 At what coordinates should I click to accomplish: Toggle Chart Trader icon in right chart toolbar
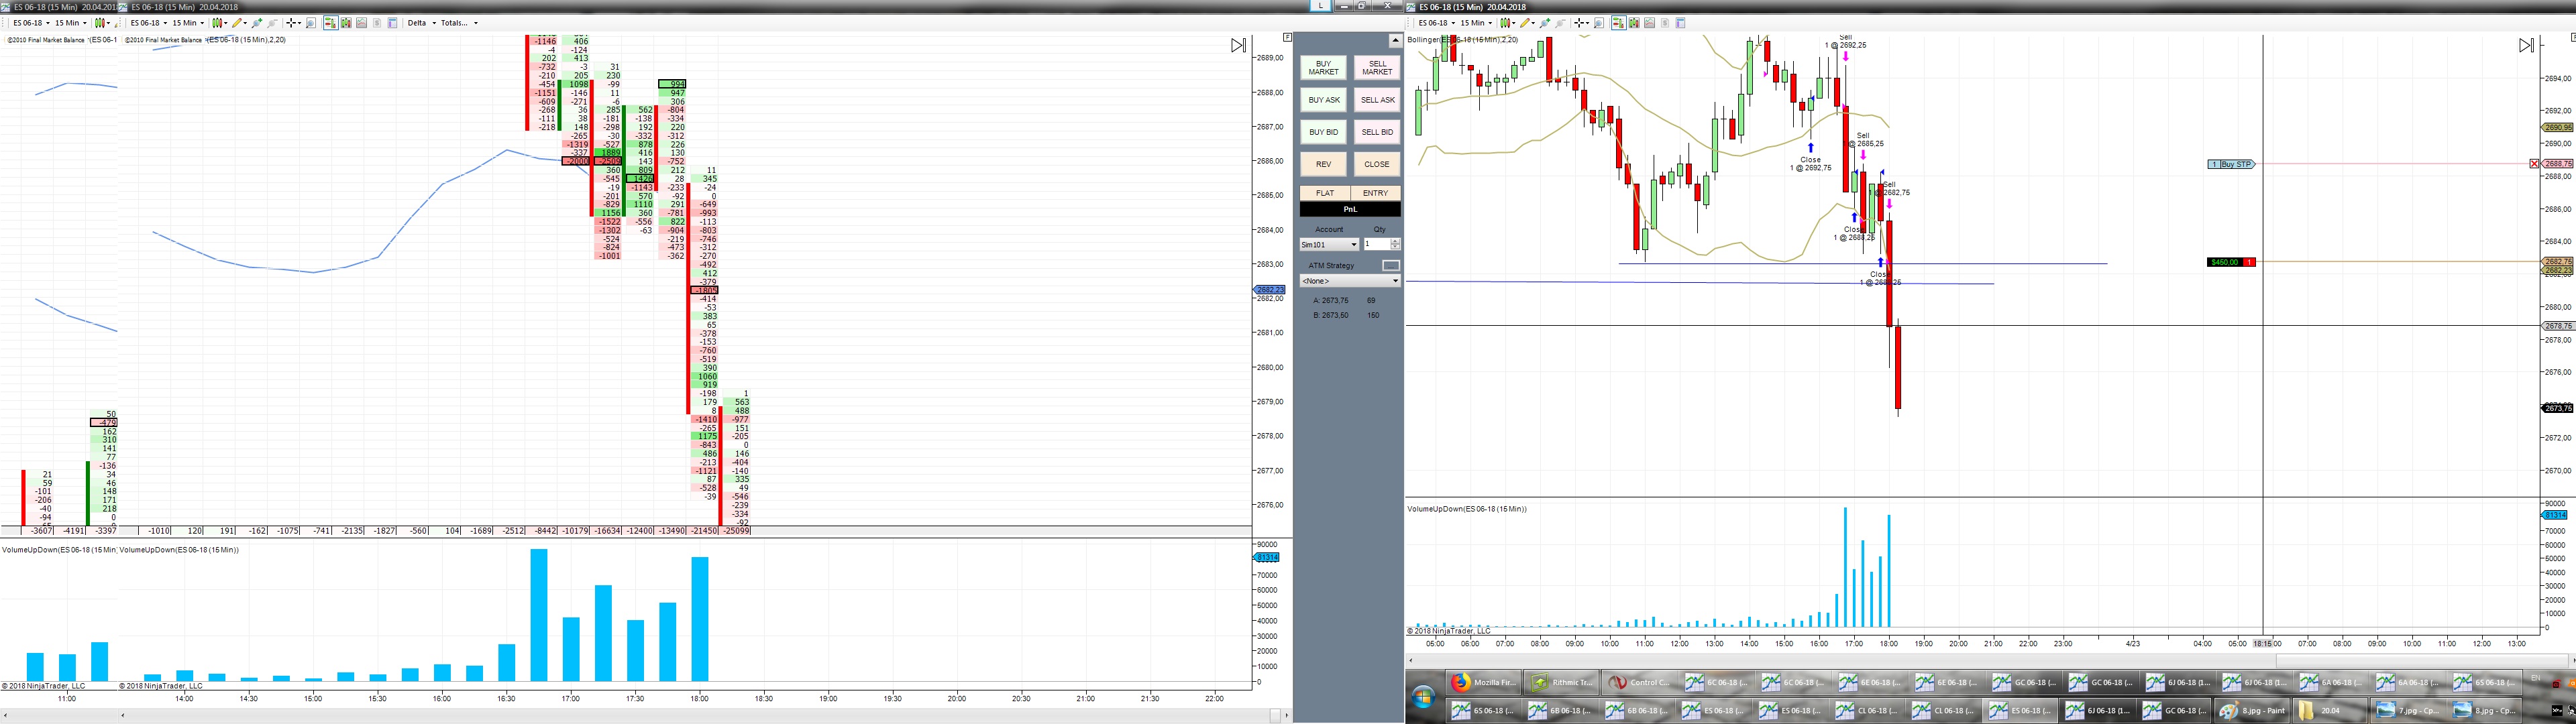(x=1618, y=22)
